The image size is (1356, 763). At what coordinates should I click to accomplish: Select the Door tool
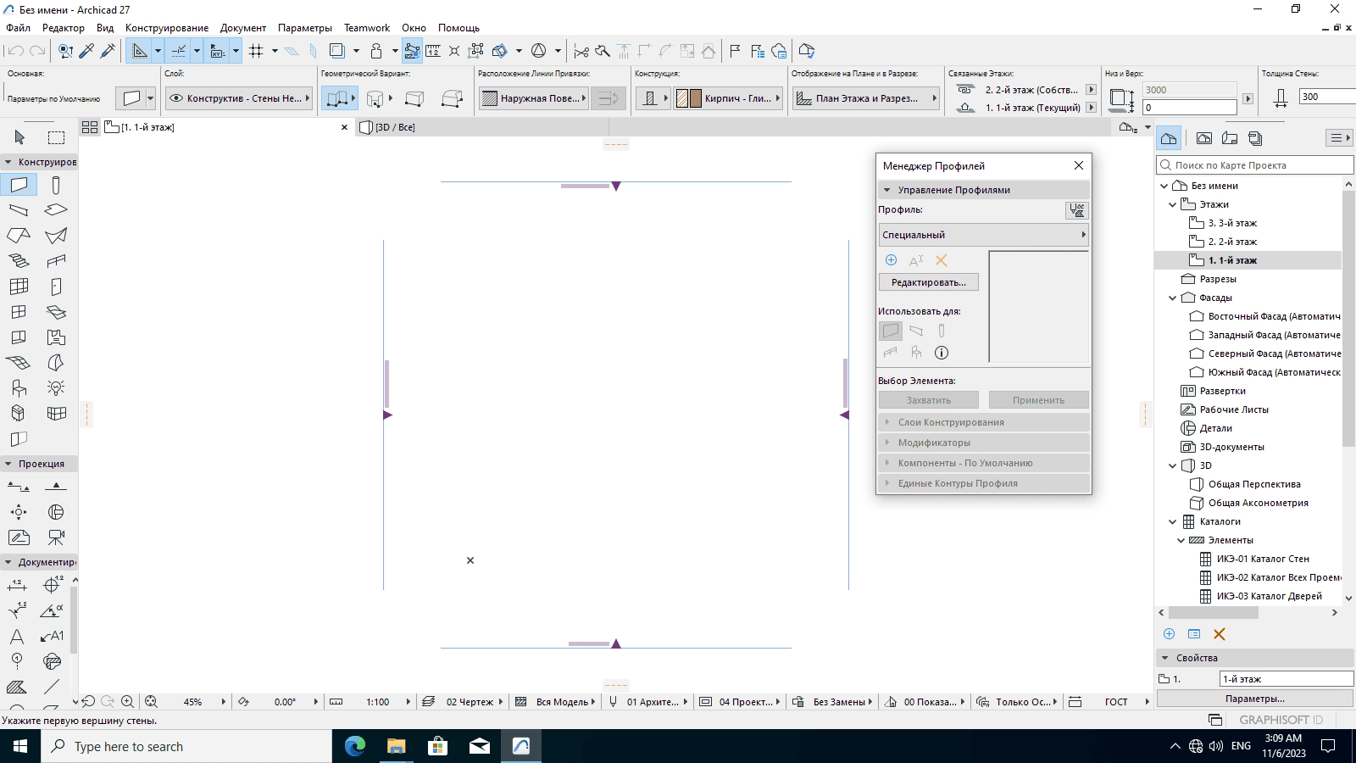(56, 287)
